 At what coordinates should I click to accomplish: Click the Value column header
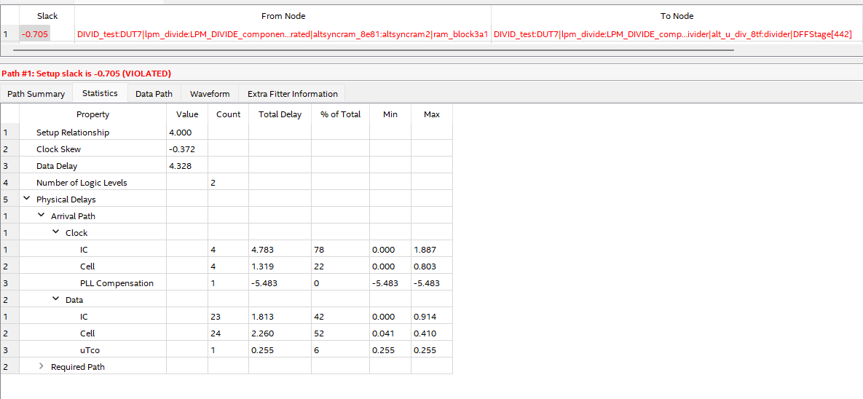pyautogui.click(x=186, y=114)
